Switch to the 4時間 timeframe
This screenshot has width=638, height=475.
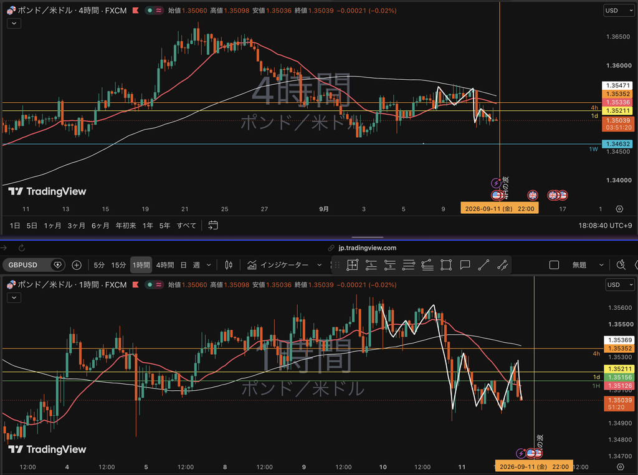(x=164, y=266)
